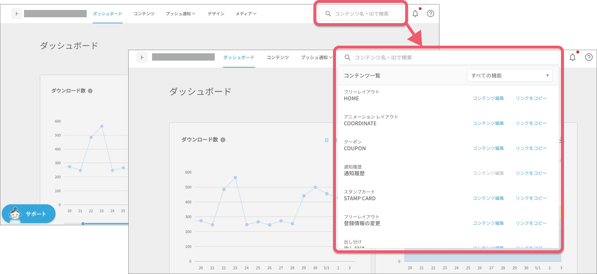597x274 pixels.
Task: Click the ト app logo in the back window
Action: (17, 13)
